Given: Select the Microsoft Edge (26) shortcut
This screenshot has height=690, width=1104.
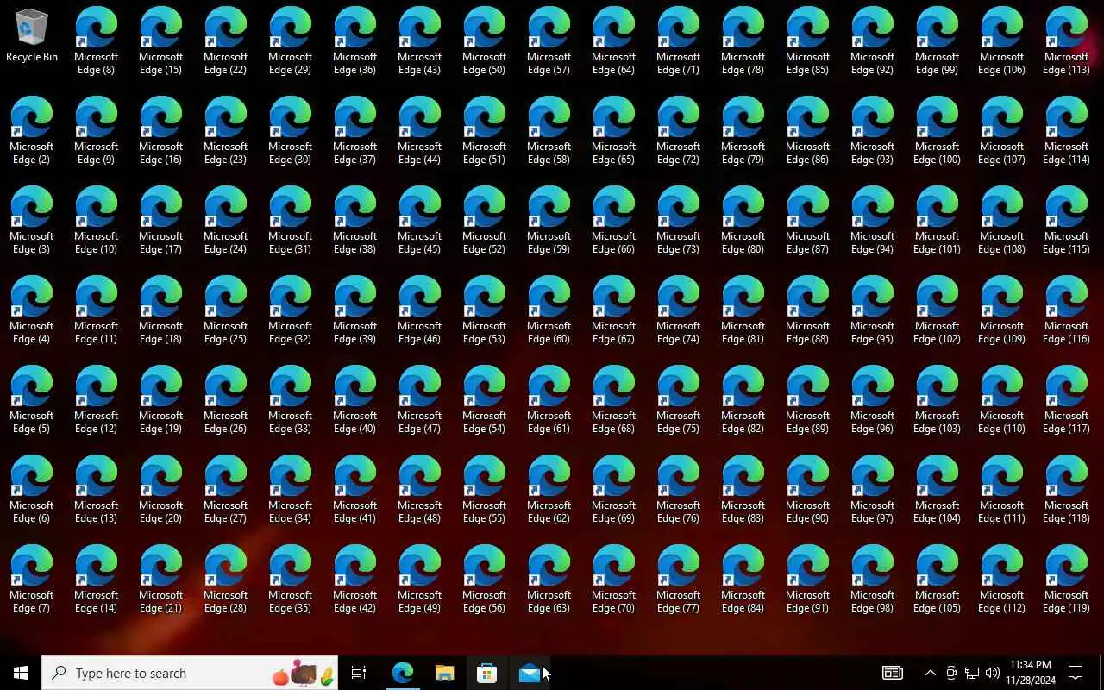Looking at the screenshot, I should 226,400.
